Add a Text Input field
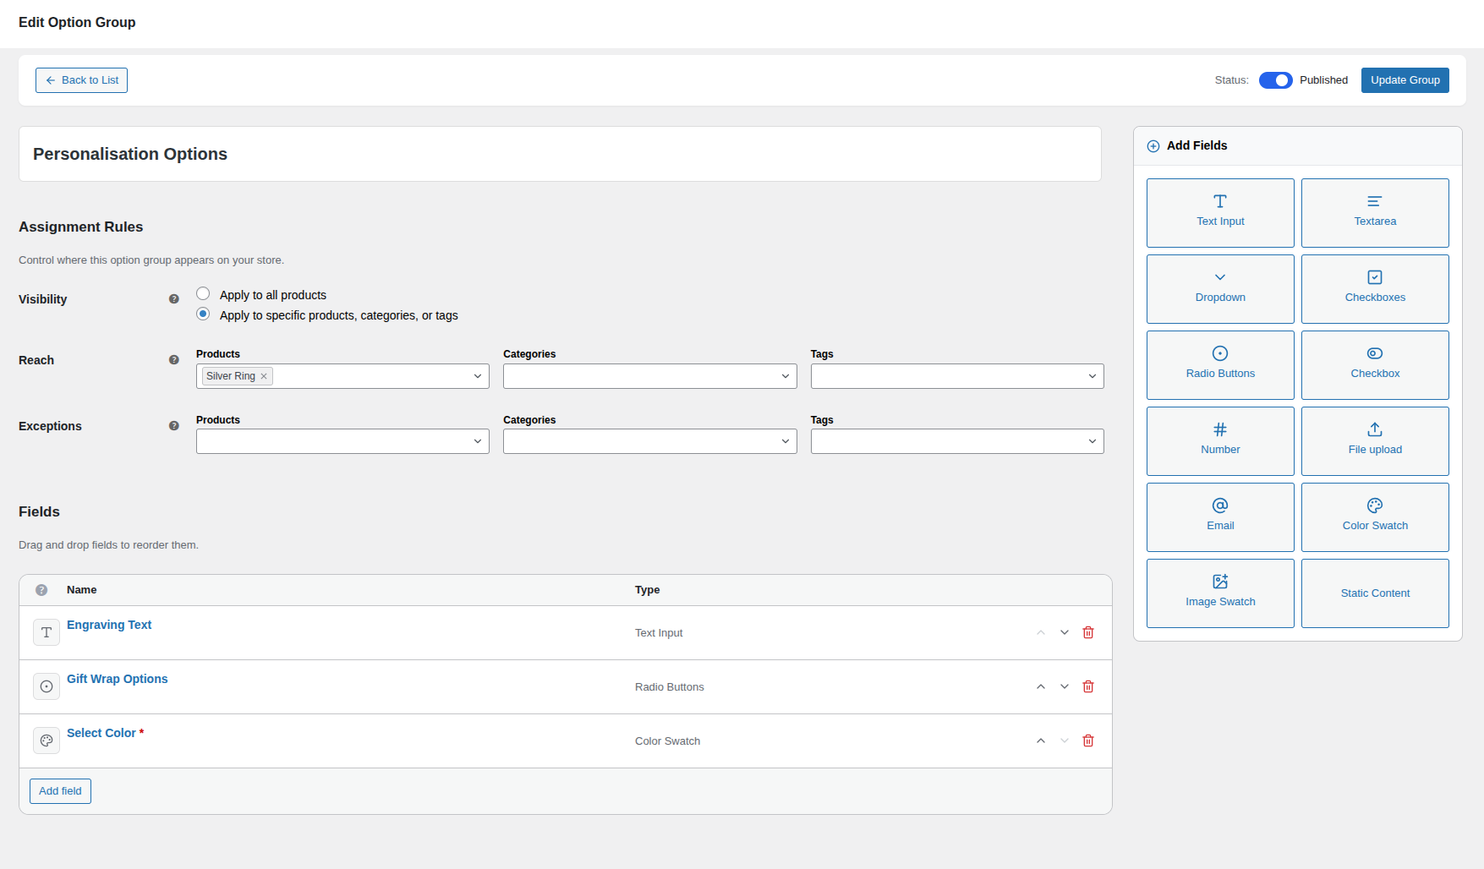The width and height of the screenshot is (1484, 869). point(1220,213)
